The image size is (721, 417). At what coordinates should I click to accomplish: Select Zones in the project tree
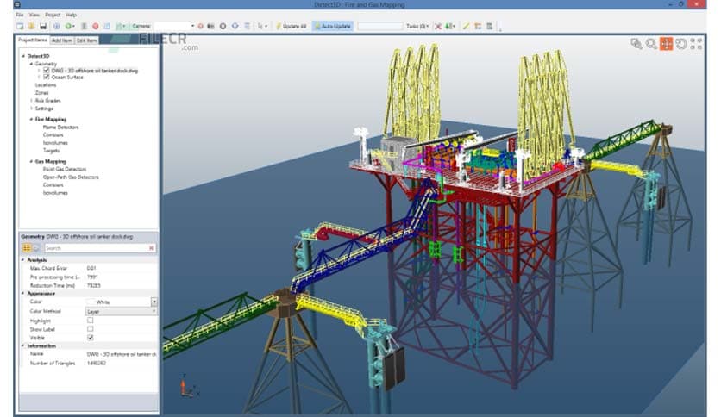point(42,93)
